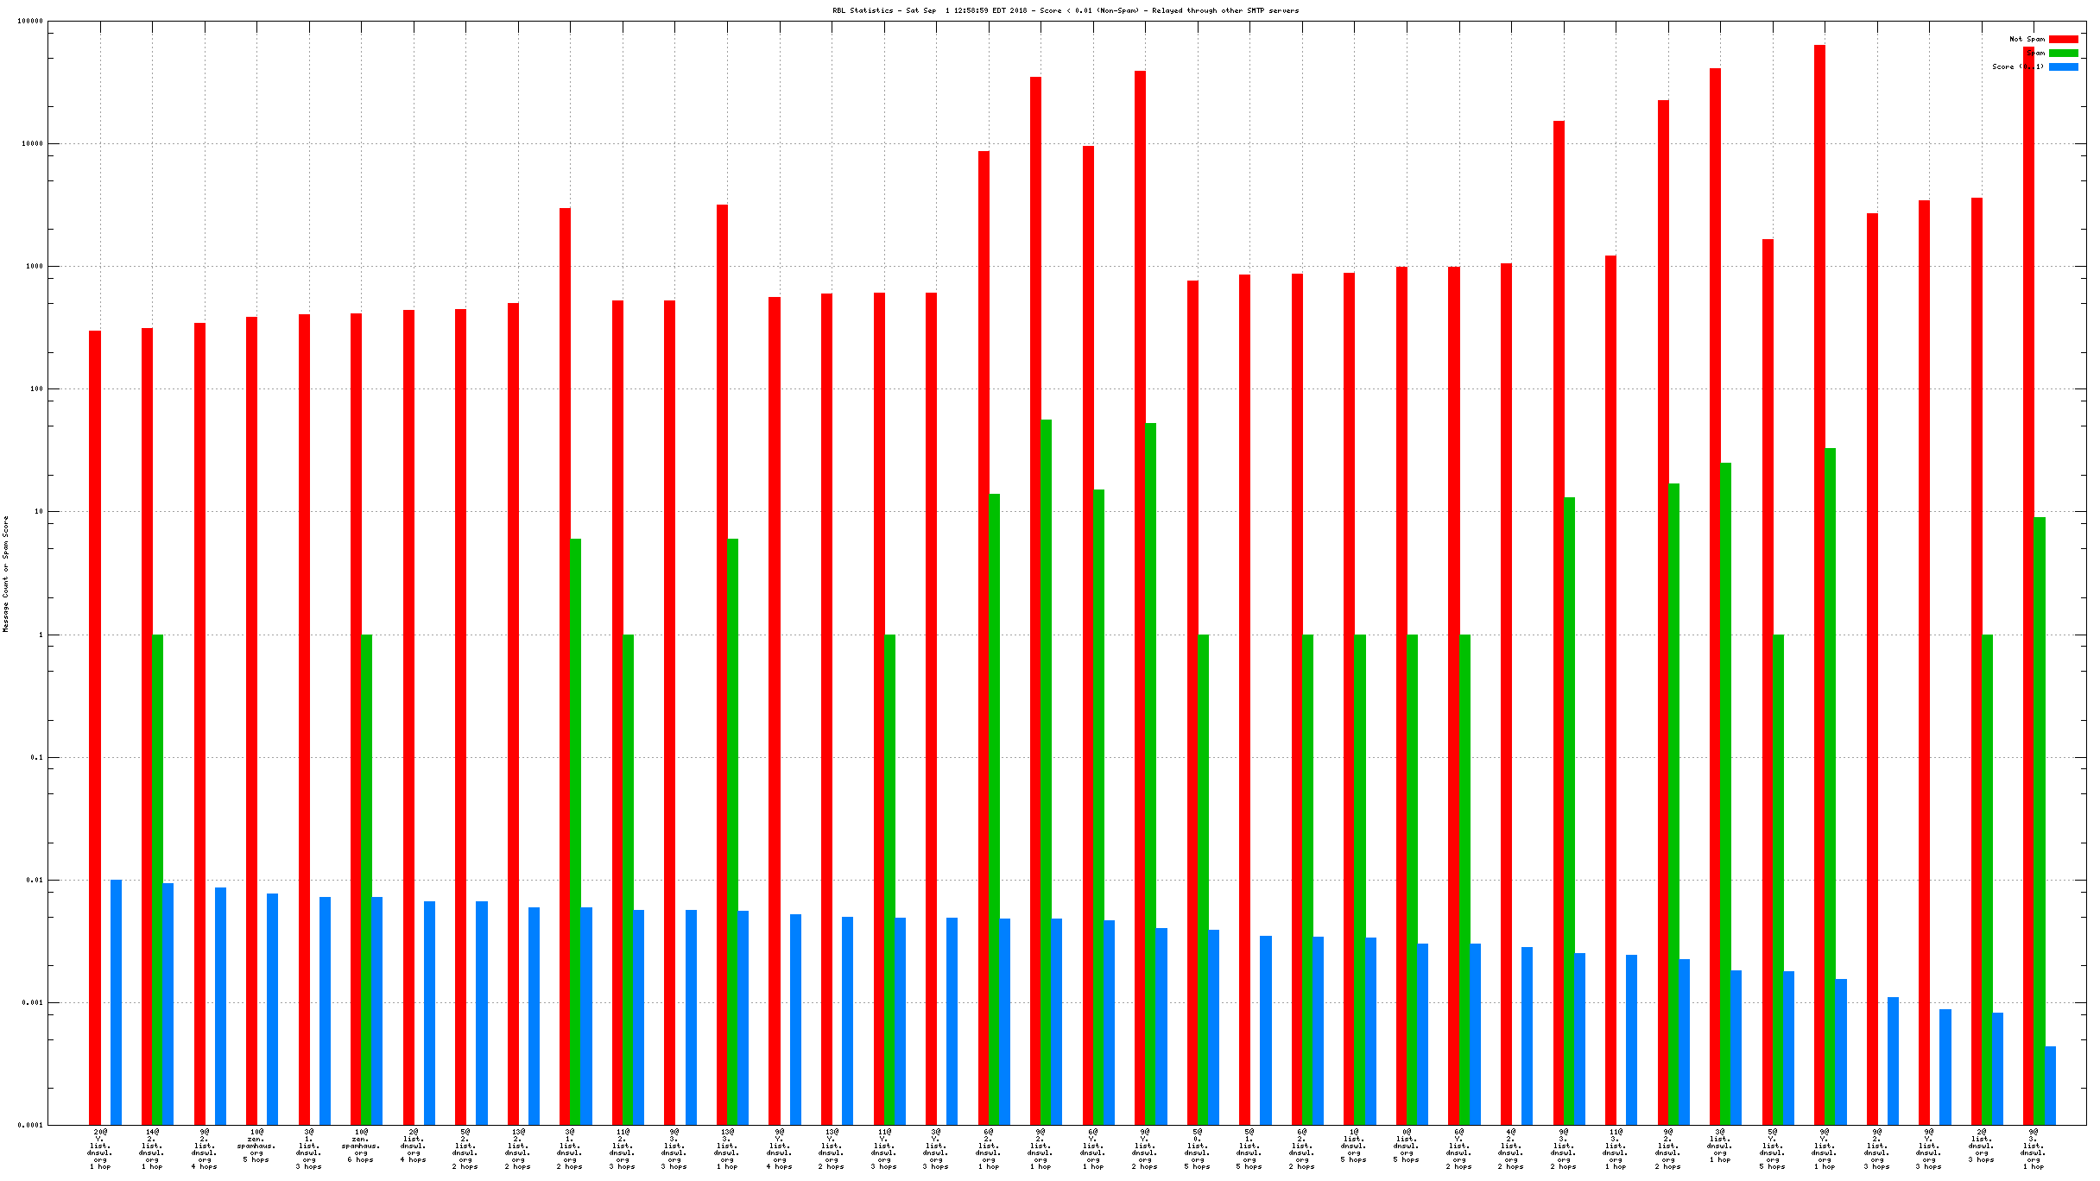Click the 'Message Count or Spam Score' axis label
2100x1181 pixels.
6,574
